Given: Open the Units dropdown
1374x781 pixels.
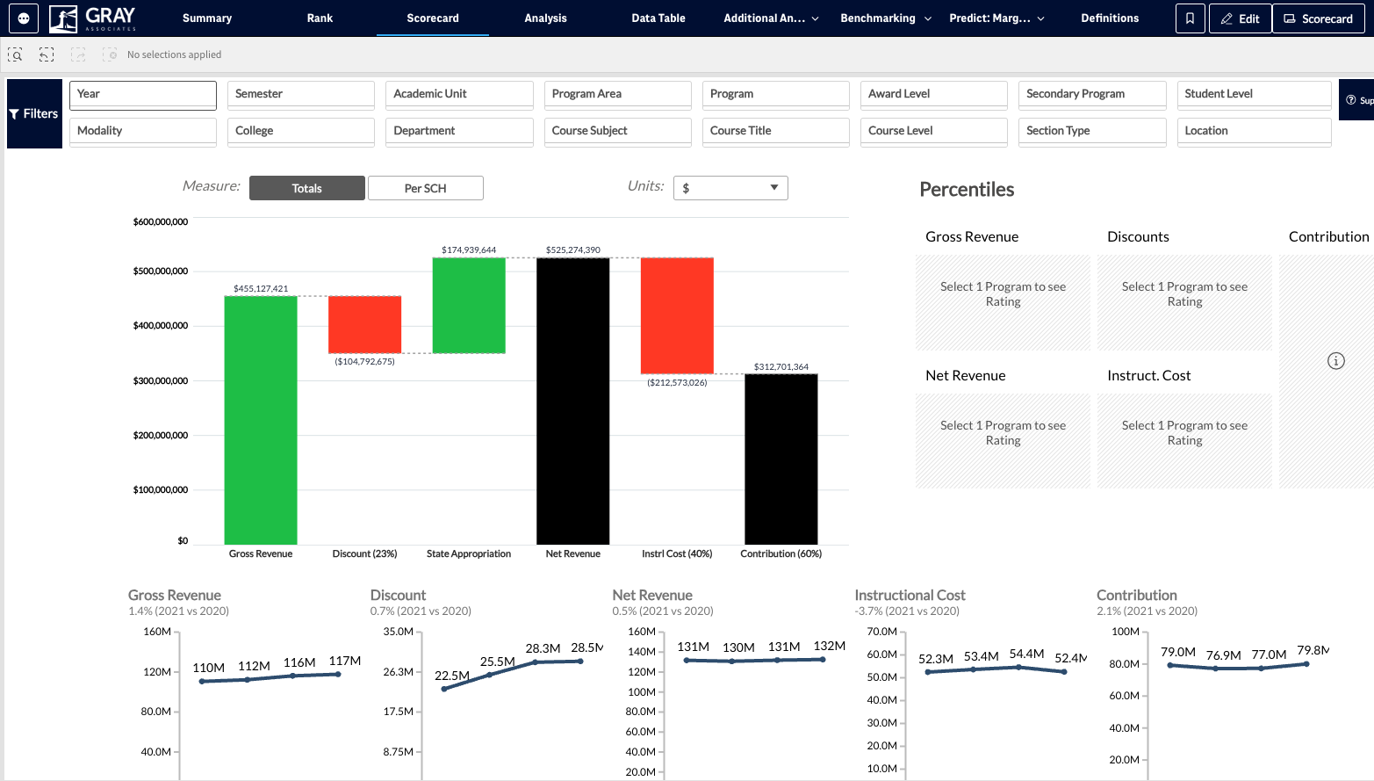Looking at the screenshot, I should click(730, 188).
